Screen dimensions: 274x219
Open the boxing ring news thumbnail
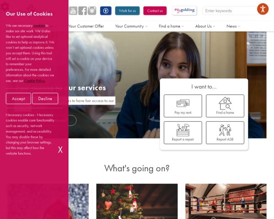(x=226, y=201)
